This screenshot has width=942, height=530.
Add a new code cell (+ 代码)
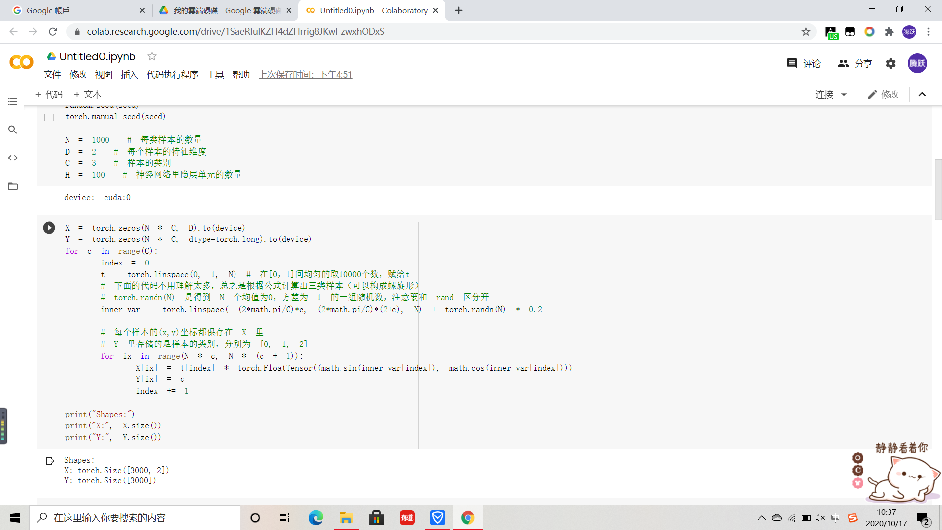(49, 95)
